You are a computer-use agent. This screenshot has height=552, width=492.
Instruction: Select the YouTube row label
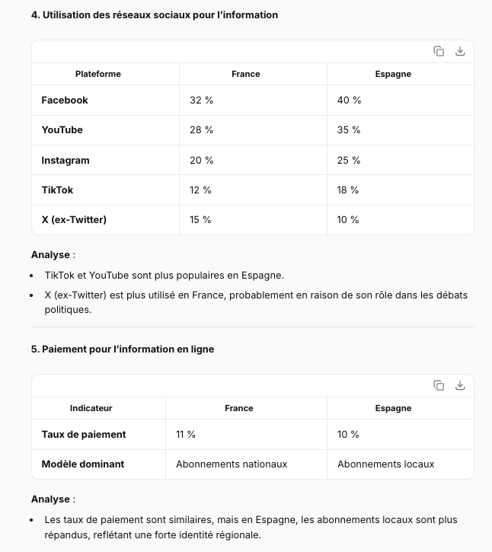(x=62, y=130)
